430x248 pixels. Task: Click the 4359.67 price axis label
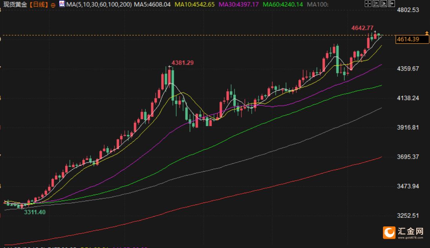coord(408,69)
